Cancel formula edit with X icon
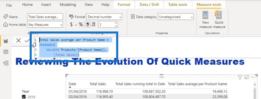This screenshot has width=261, height=99. point(19,40)
